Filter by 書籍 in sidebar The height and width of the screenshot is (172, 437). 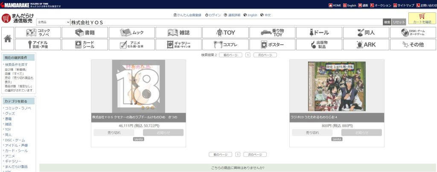9,119
